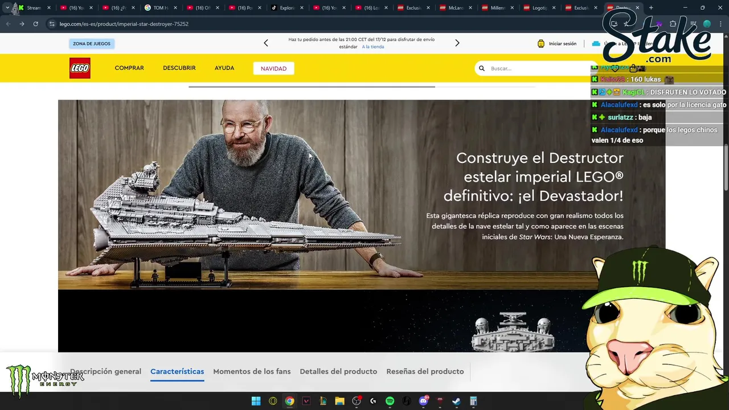Launch Valorant from taskbar

tap(306, 401)
